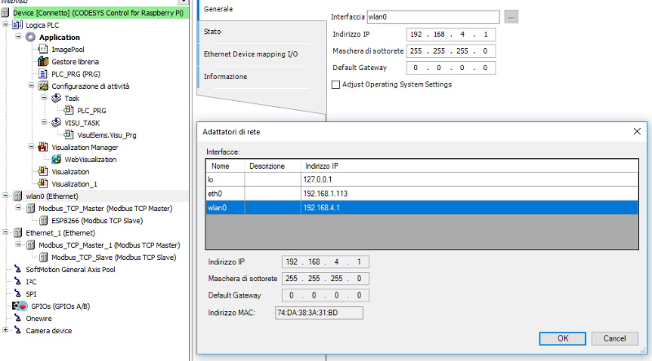Click the Gestore libreria books icon
The height and width of the screenshot is (361, 652).
pyautogui.click(x=43, y=62)
